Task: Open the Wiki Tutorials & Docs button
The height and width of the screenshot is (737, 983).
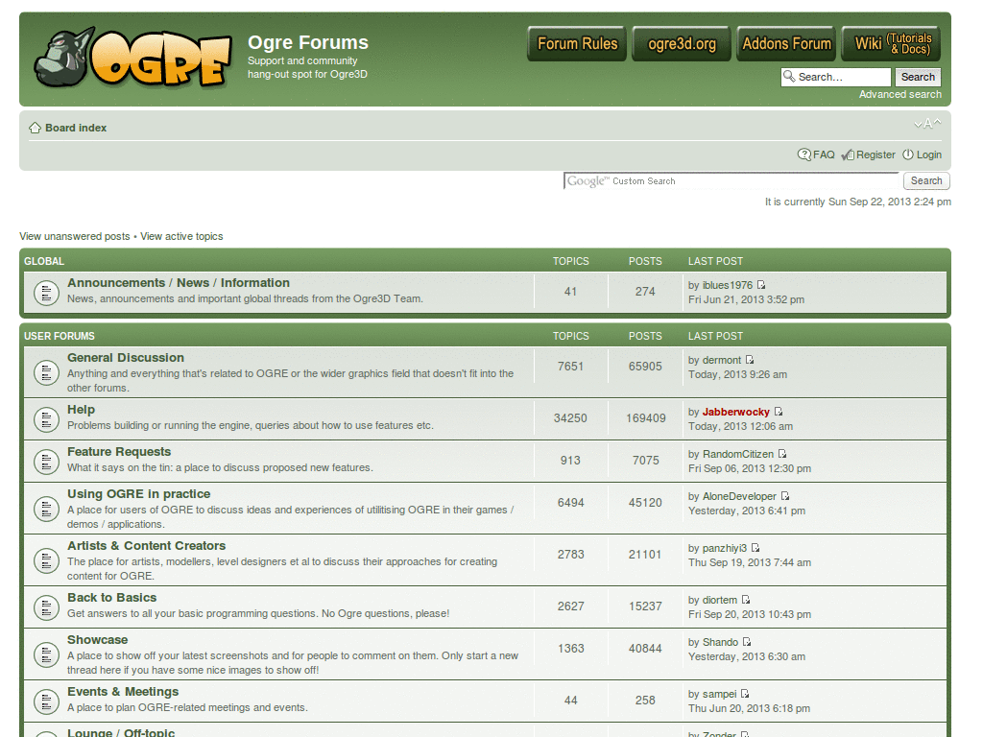Action: pos(891,44)
